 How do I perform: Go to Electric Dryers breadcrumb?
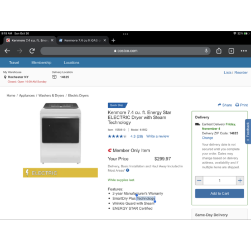[x=78, y=95]
